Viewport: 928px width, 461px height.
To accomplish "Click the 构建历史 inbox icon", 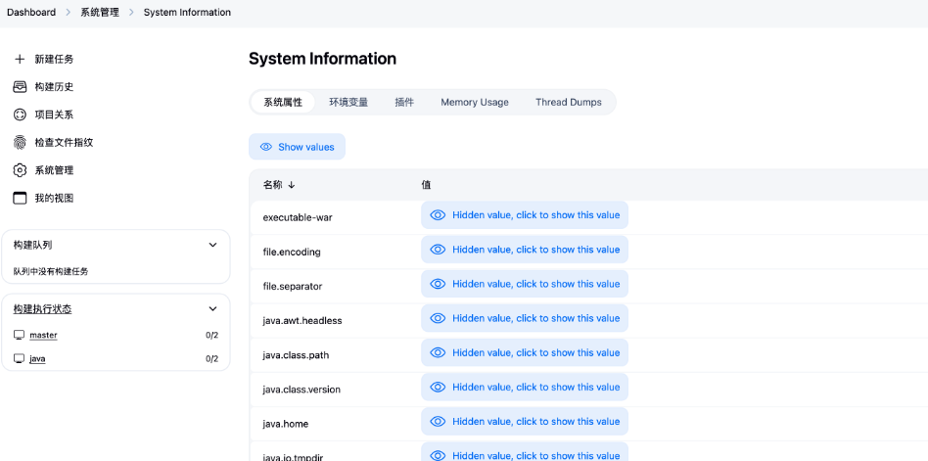I will click(x=20, y=87).
